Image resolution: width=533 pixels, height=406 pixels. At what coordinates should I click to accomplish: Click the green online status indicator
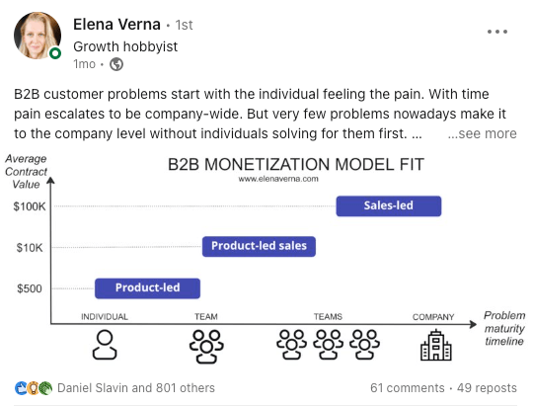coord(55,53)
